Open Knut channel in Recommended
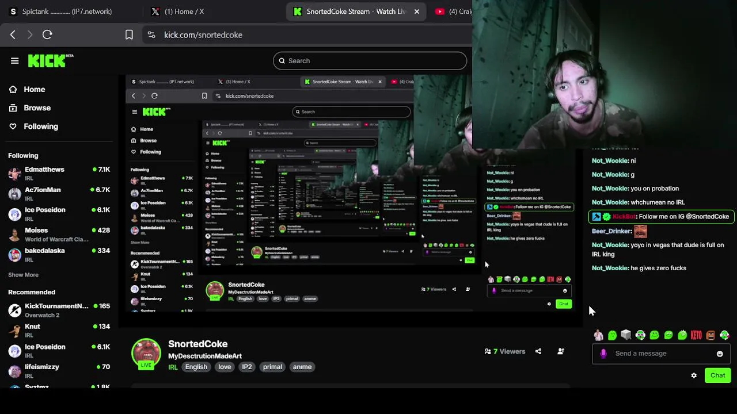This screenshot has height=414, width=737. click(32, 326)
